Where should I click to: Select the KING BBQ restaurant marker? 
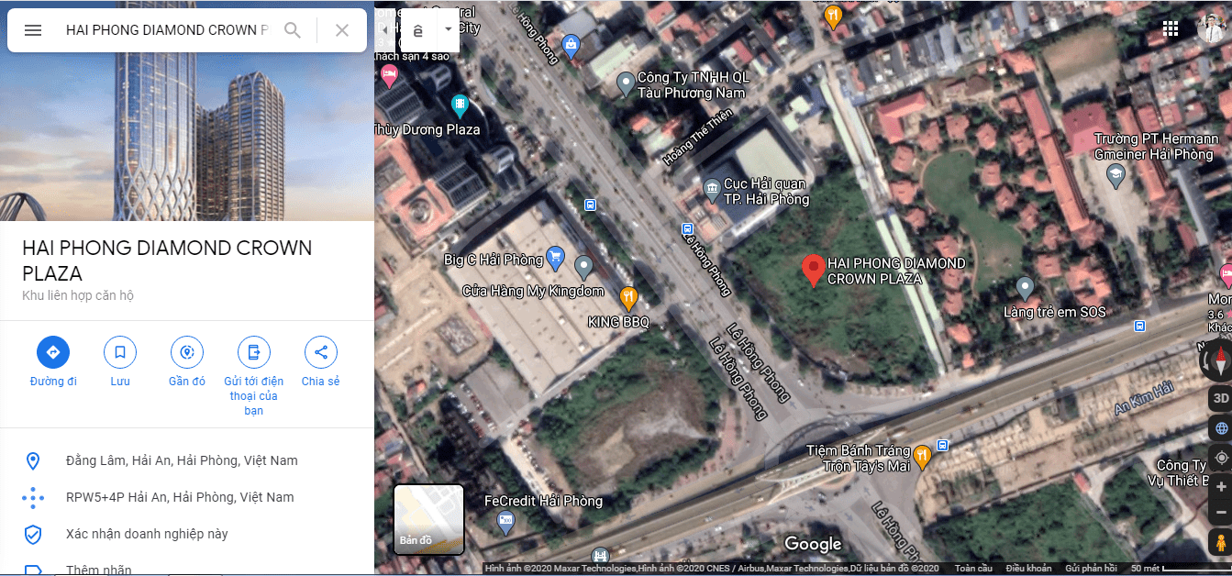[628, 296]
